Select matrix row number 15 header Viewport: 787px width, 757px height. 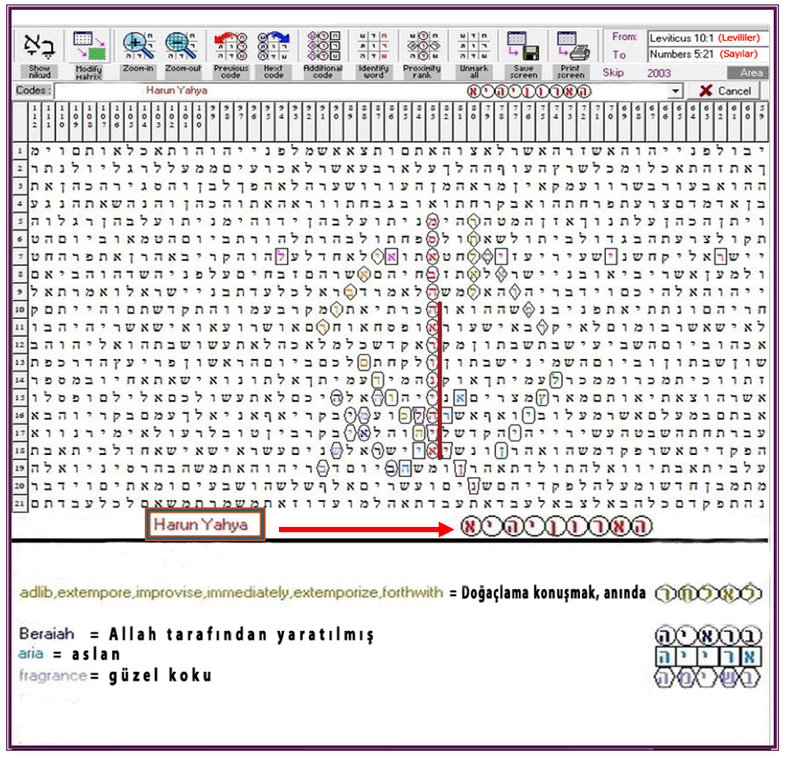pos(20,397)
